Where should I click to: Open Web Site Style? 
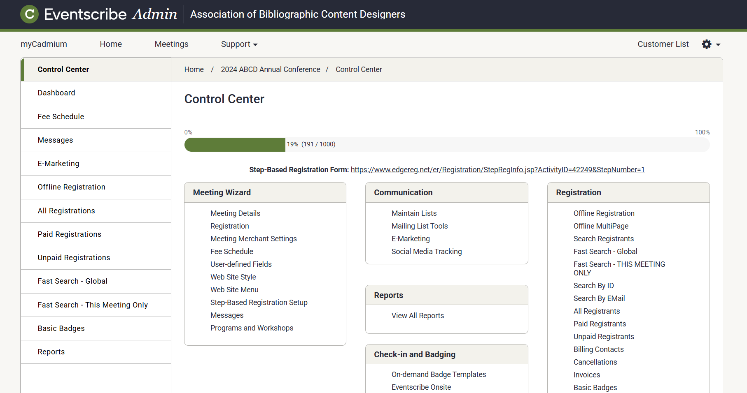(233, 277)
